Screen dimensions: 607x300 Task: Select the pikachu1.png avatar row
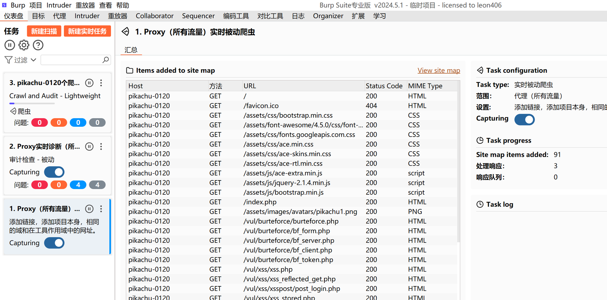click(x=291, y=211)
